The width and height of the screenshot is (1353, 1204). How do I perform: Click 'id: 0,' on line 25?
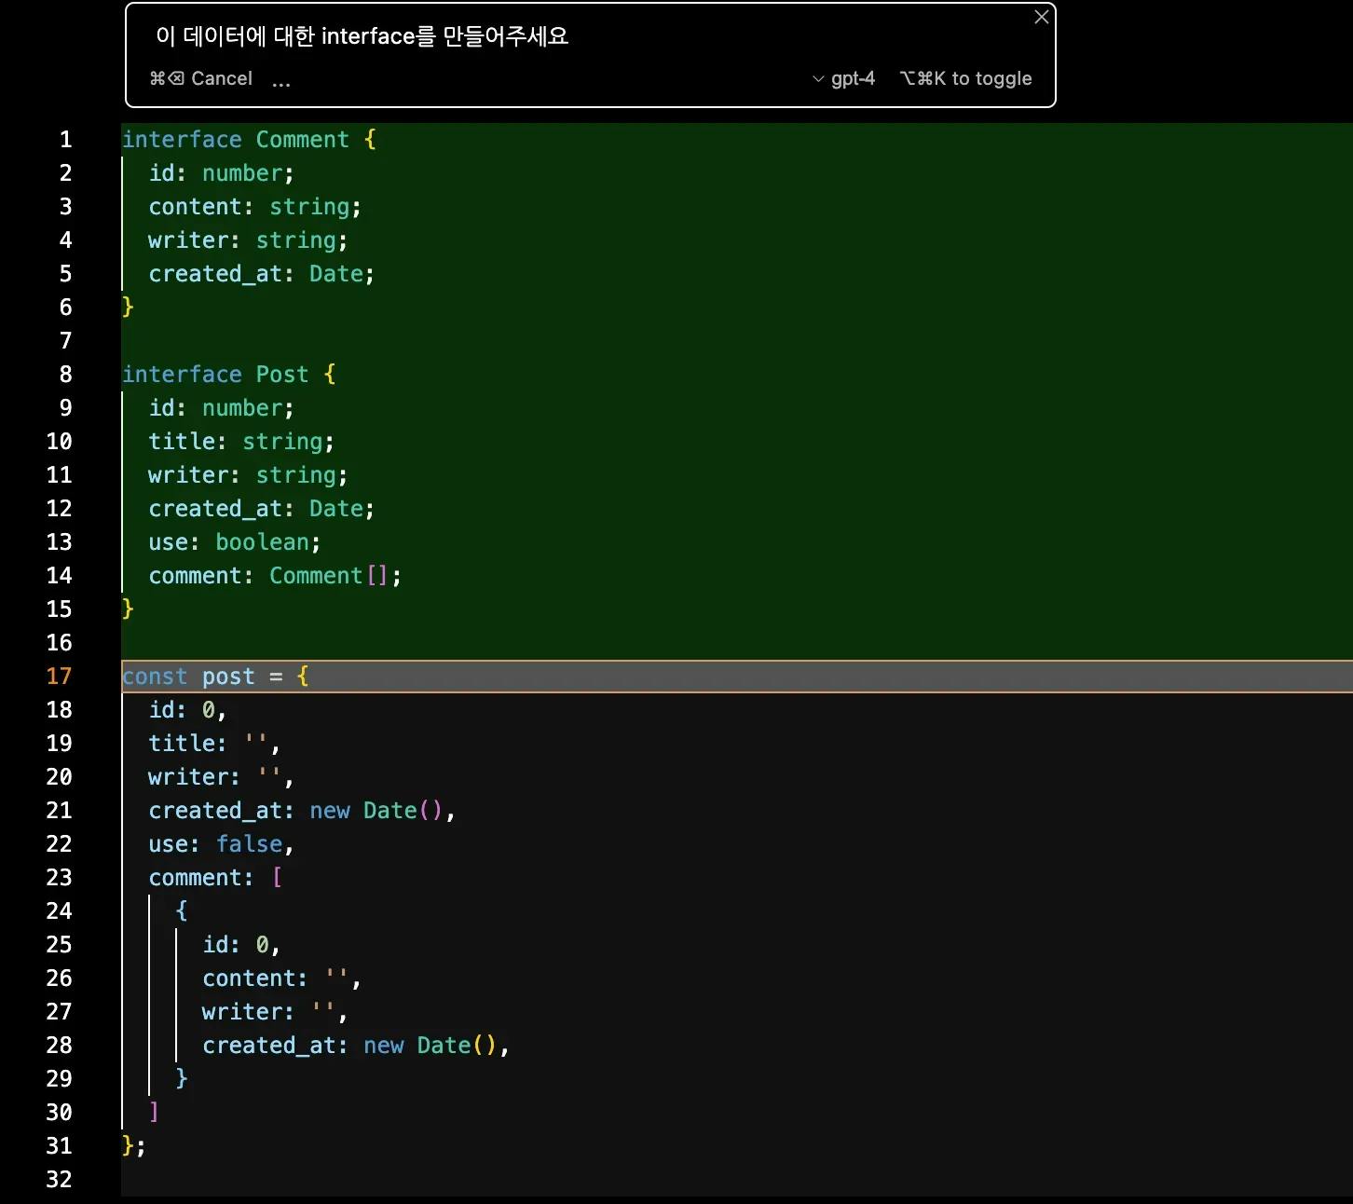241,945
